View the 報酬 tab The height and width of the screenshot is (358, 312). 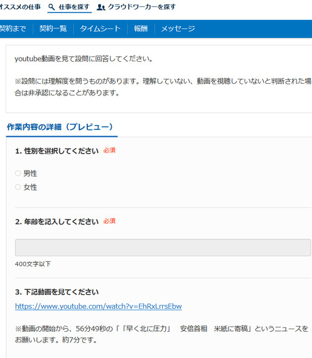141,29
